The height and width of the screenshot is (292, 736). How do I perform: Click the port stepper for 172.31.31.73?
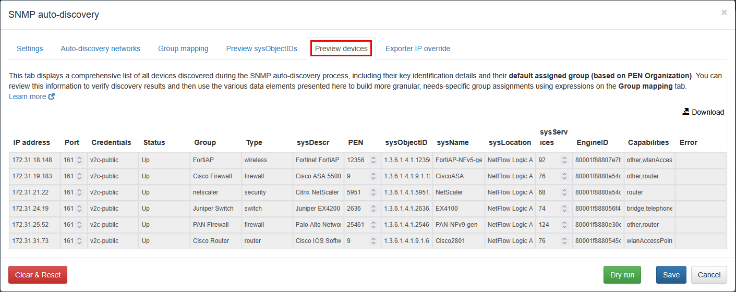[x=79, y=241]
